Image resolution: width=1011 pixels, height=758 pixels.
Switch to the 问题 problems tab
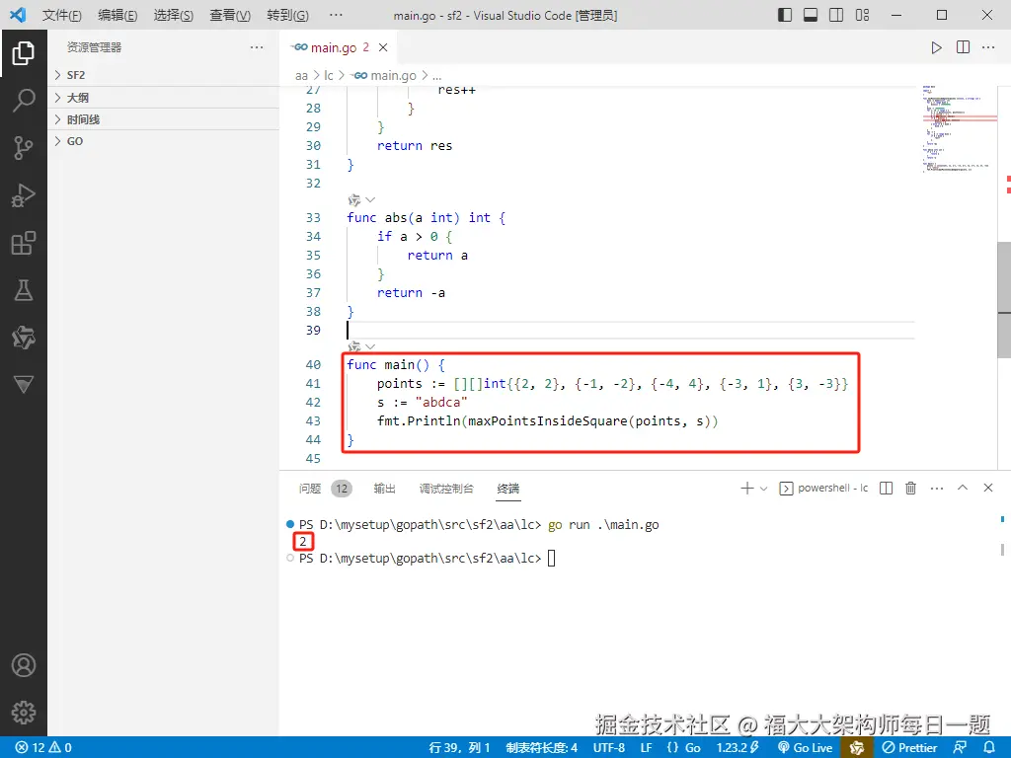point(309,489)
